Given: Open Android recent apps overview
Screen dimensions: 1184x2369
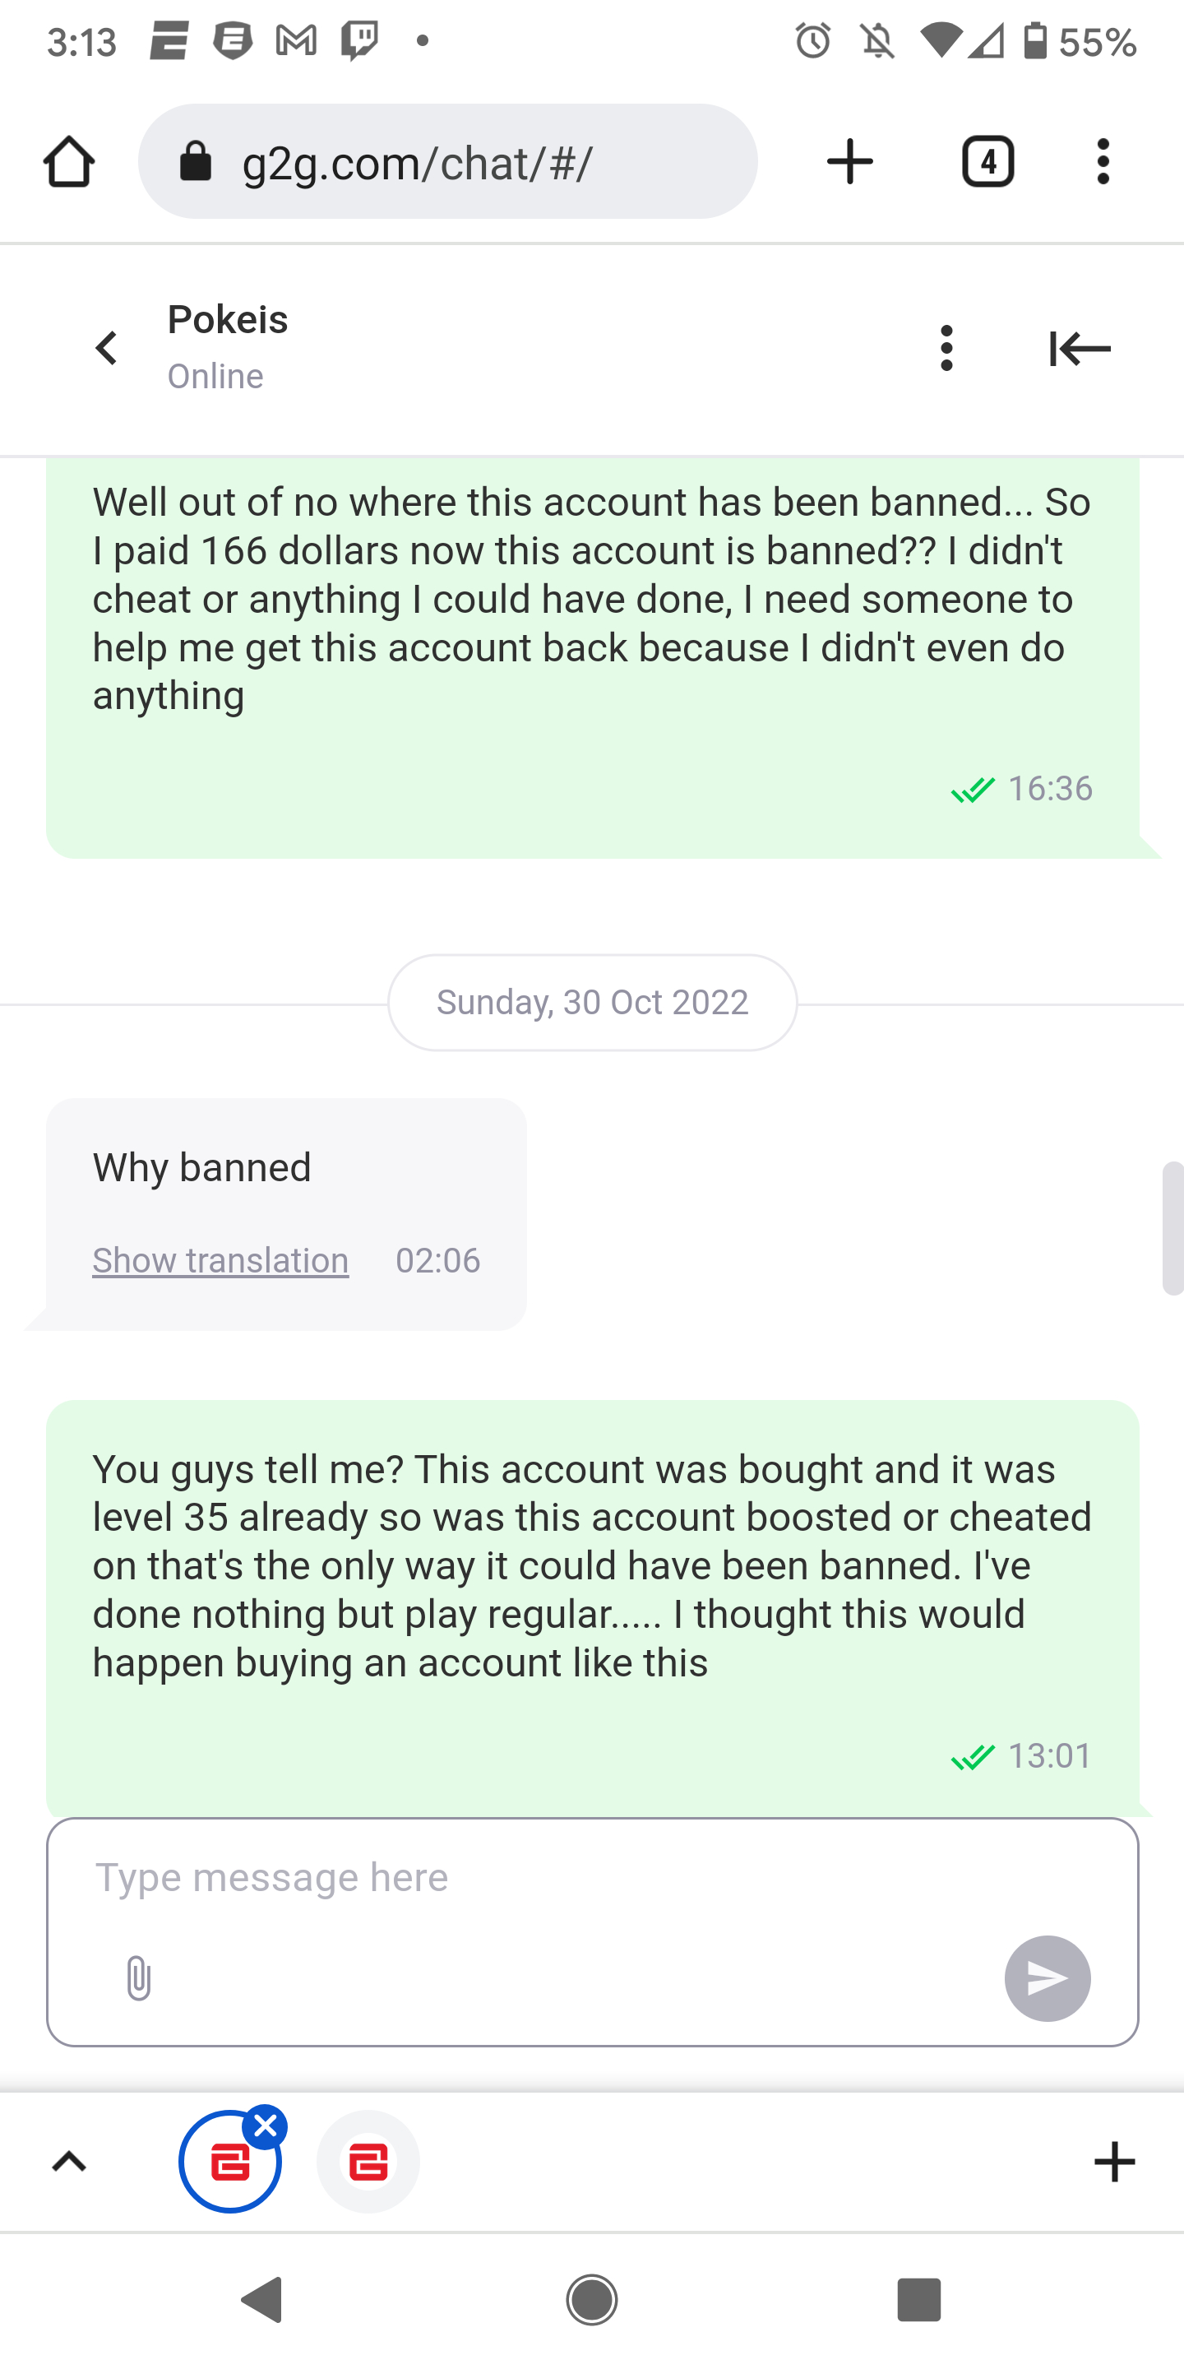Looking at the screenshot, I should pyautogui.click(x=918, y=2300).
